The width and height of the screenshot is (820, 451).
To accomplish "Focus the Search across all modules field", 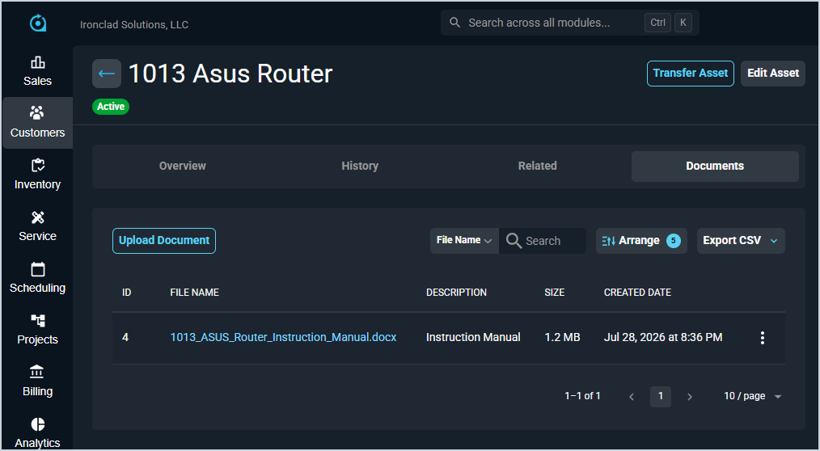I will point(570,23).
